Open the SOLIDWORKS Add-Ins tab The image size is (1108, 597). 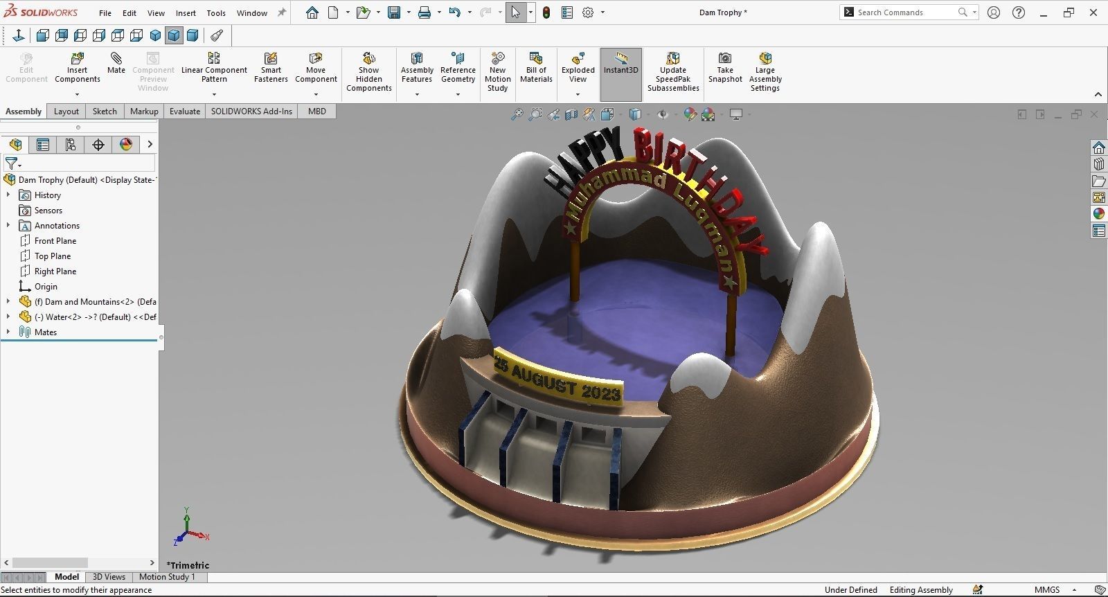251,111
